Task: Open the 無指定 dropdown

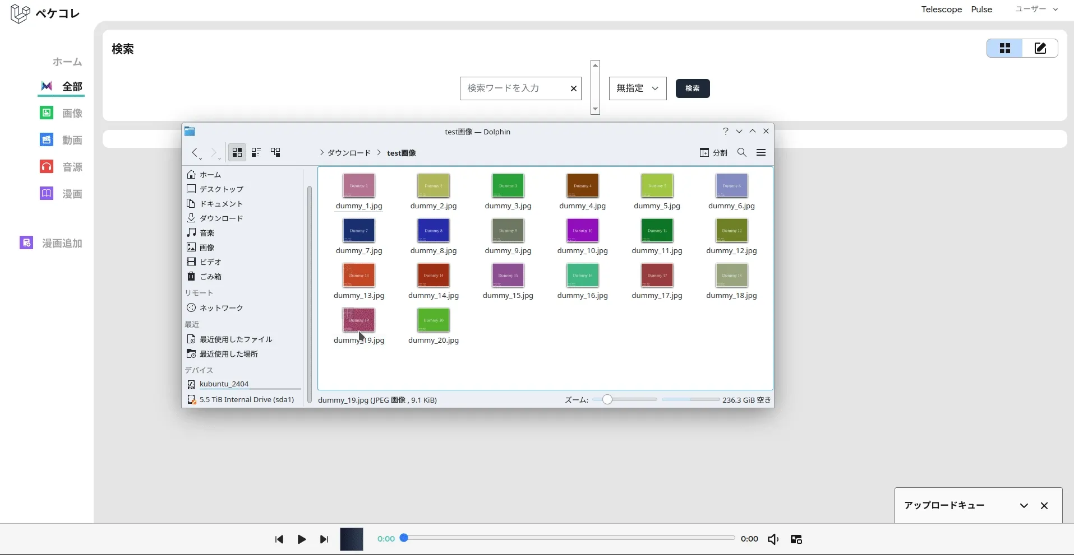Action: pos(637,88)
